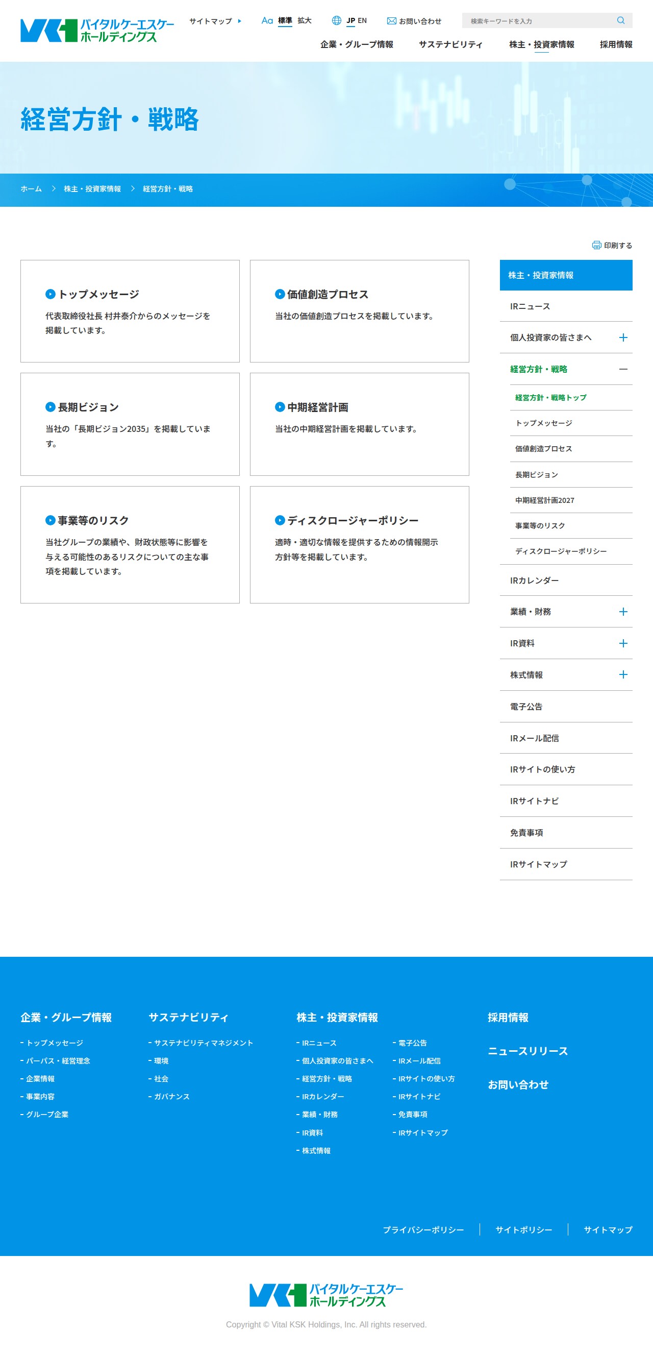Click the globe language icon
This screenshot has height=1353, width=653.
tap(337, 20)
